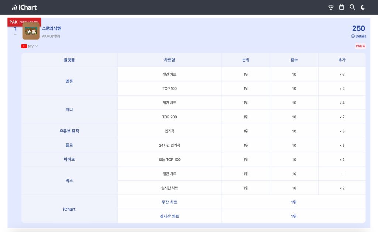Open the artist name AKMU(악뮤)
This screenshot has width=378, height=232.
[51, 36]
